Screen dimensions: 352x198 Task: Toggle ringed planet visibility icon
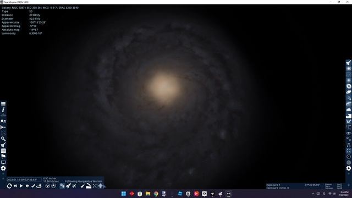click(x=348, y=92)
